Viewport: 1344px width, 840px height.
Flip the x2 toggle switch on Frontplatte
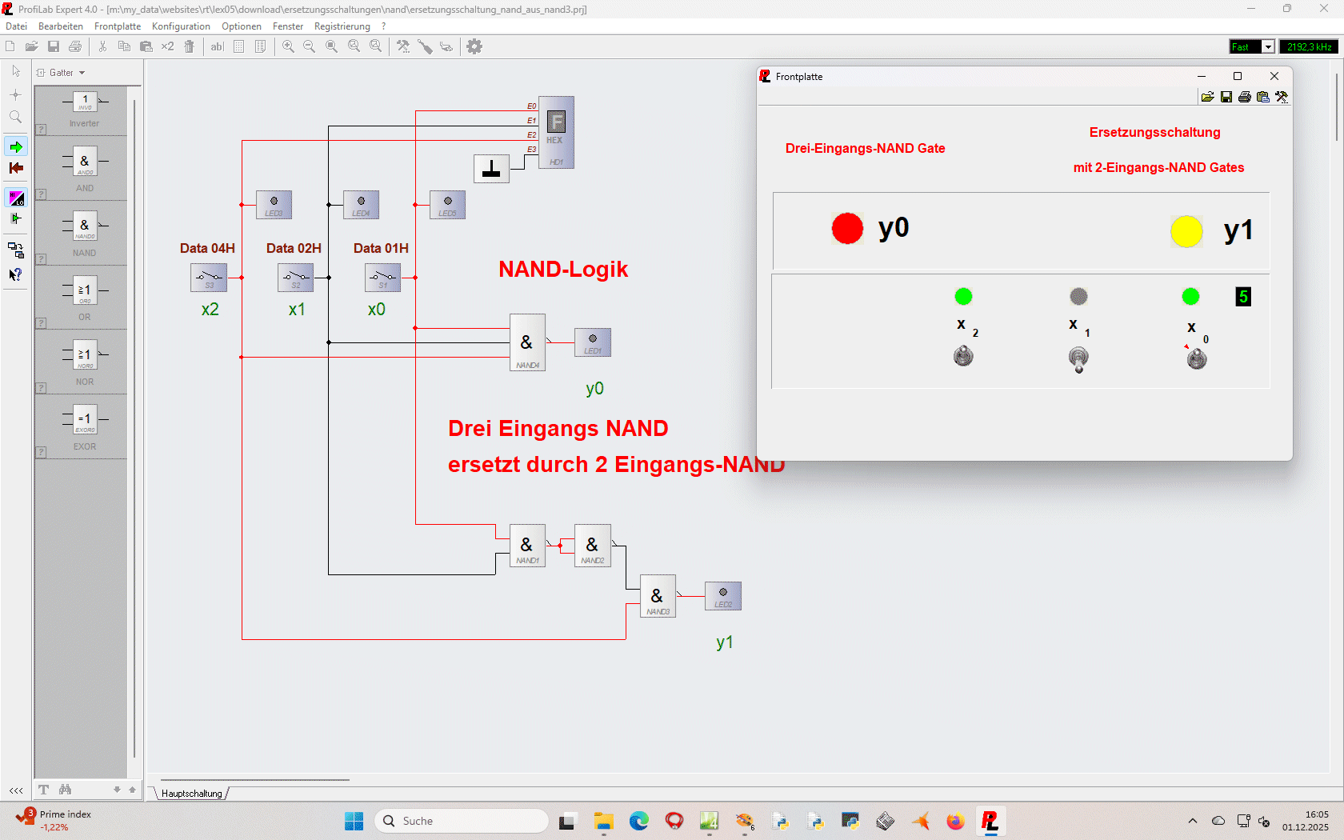(x=963, y=356)
